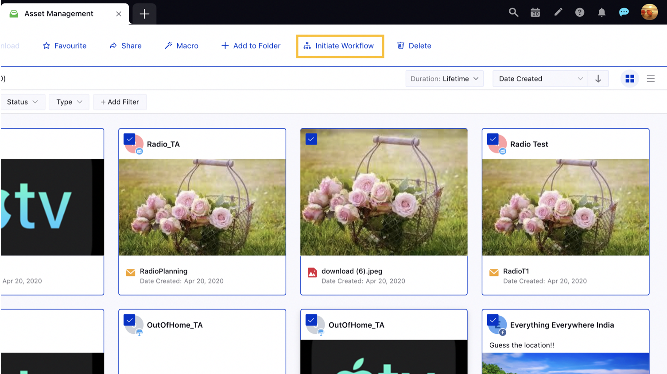Click the search magnifier icon
Viewport: 667px width, 374px height.
pos(513,12)
